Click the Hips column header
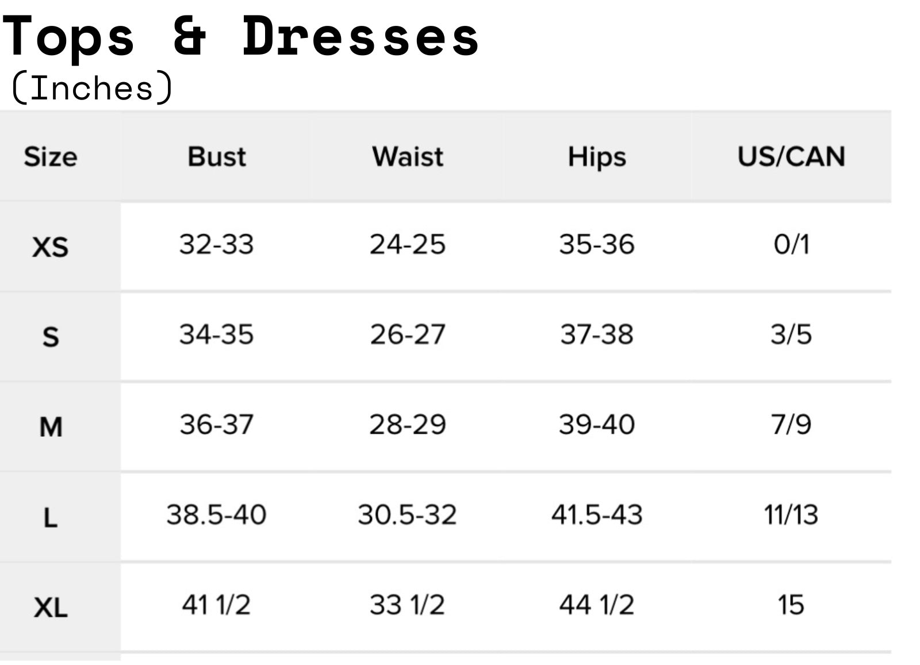The height and width of the screenshot is (665, 920). pos(597,156)
